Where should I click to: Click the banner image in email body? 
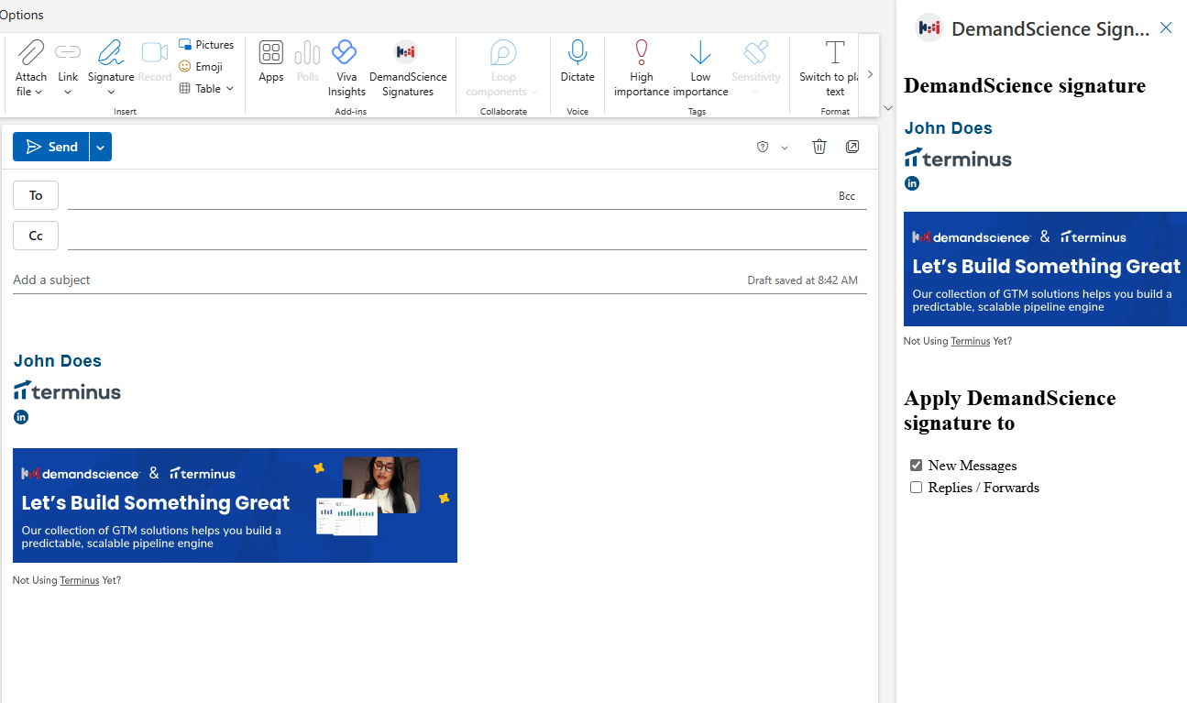pyautogui.click(x=235, y=505)
